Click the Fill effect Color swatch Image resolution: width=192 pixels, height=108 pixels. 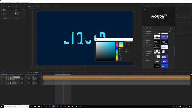16,13
